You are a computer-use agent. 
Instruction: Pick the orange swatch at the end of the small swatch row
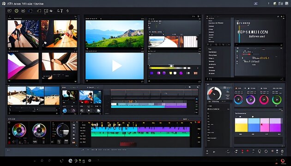coord(195,73)
